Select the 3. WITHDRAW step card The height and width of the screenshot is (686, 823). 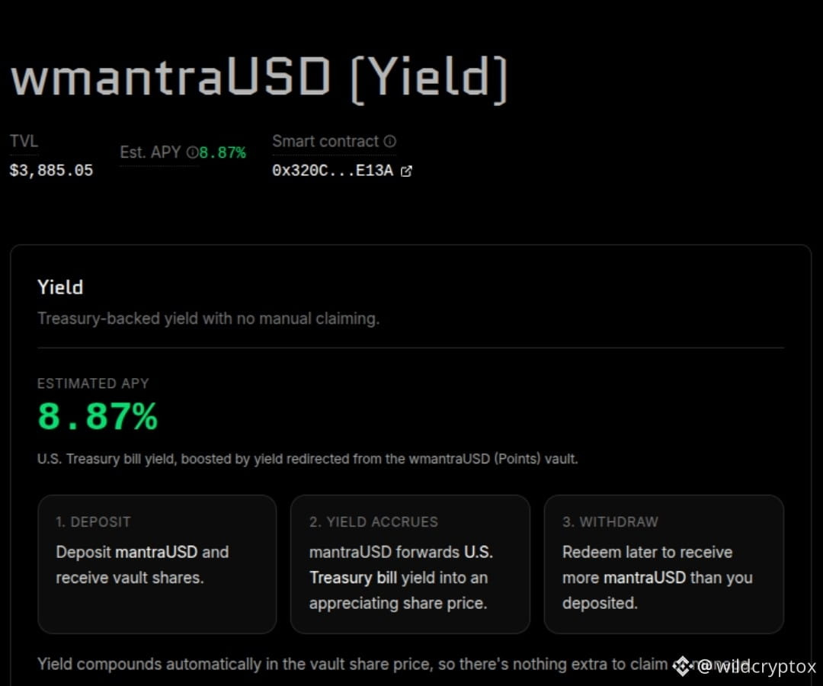(x=664, y=564)
